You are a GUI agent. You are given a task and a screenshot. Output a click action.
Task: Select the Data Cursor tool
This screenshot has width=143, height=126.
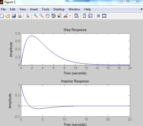tap(59, 16)
